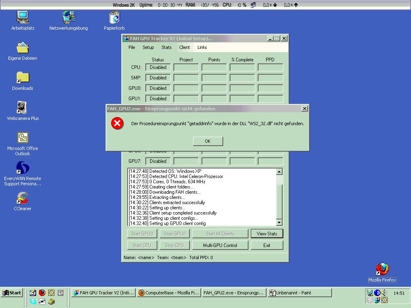Click the GPU0 Status Disabled field
The height and width of the screenshot is (308, 411).
(158, 88)
